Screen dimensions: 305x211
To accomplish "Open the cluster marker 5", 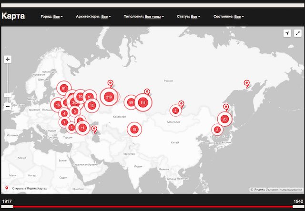I will 75,111.
